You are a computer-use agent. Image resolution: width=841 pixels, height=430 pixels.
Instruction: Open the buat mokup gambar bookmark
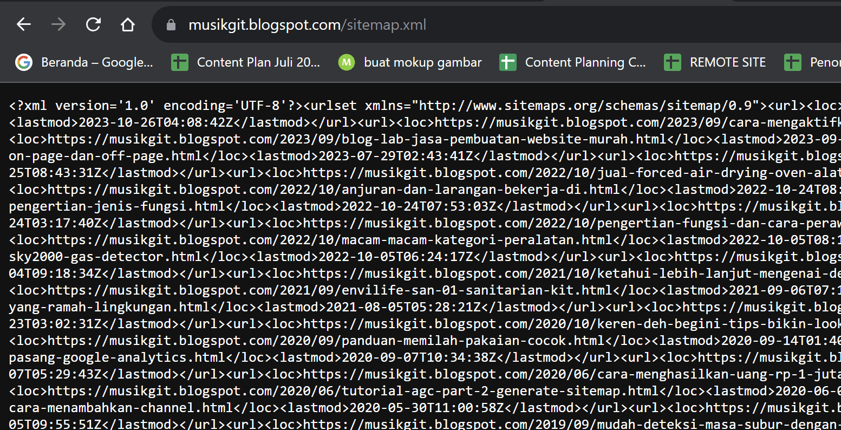[410, 62]
